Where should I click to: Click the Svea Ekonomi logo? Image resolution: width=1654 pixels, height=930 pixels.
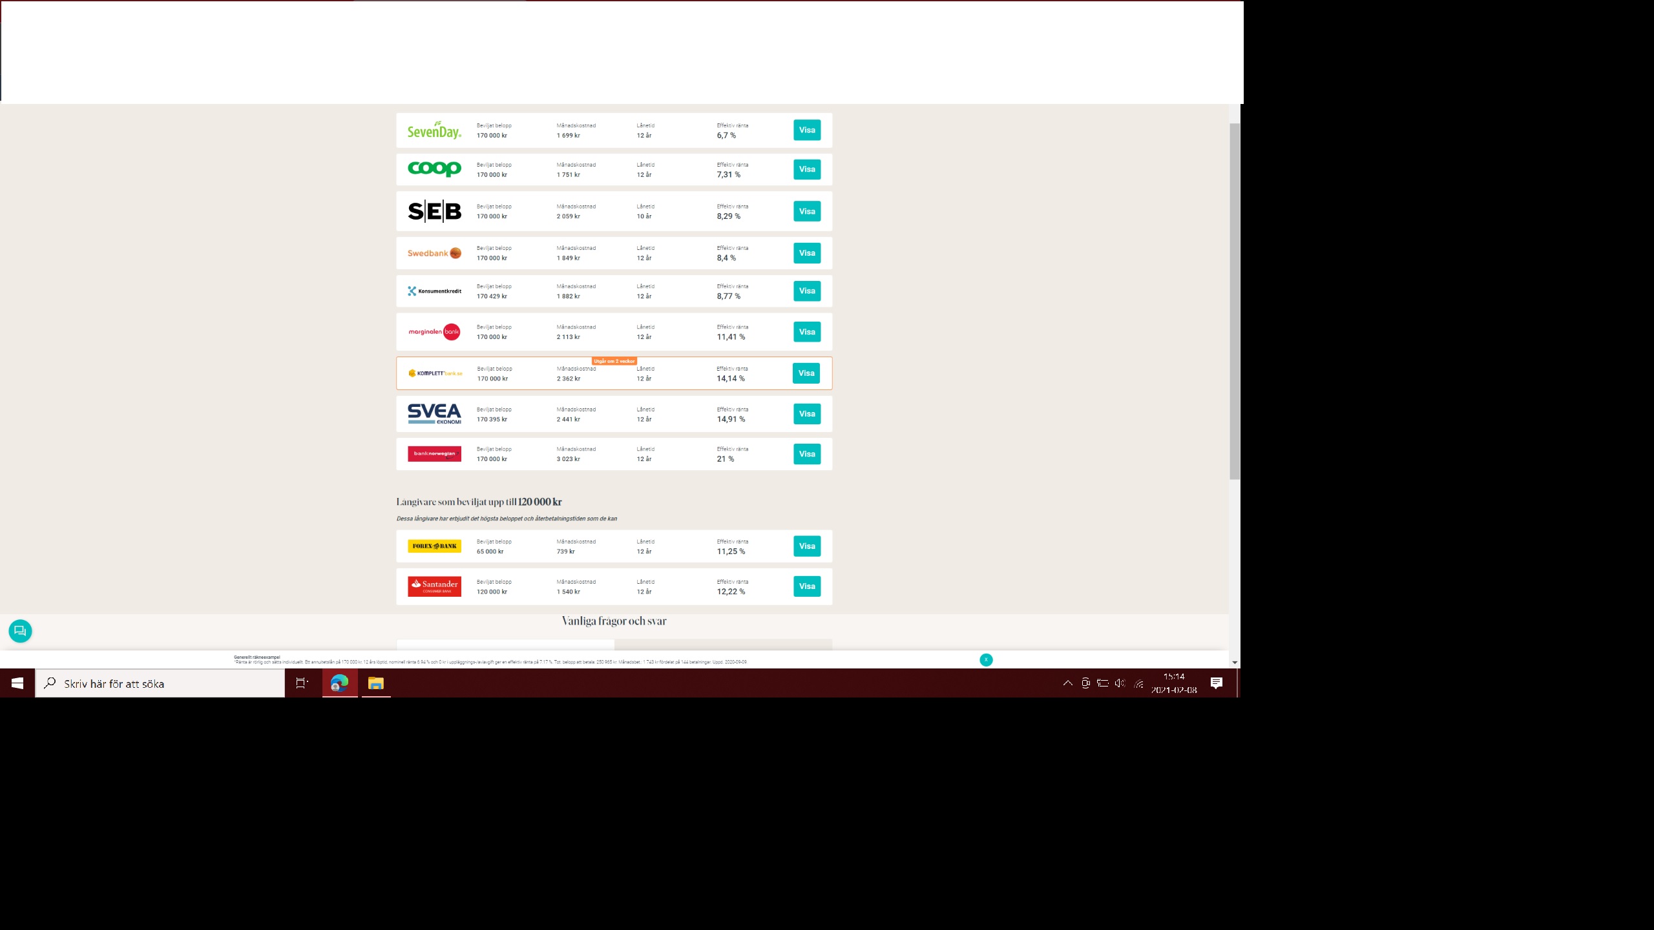pos(434,413)
